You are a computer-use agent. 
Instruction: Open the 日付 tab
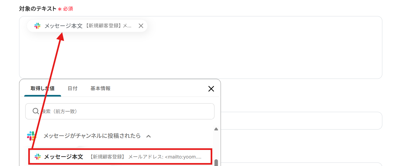72,88
